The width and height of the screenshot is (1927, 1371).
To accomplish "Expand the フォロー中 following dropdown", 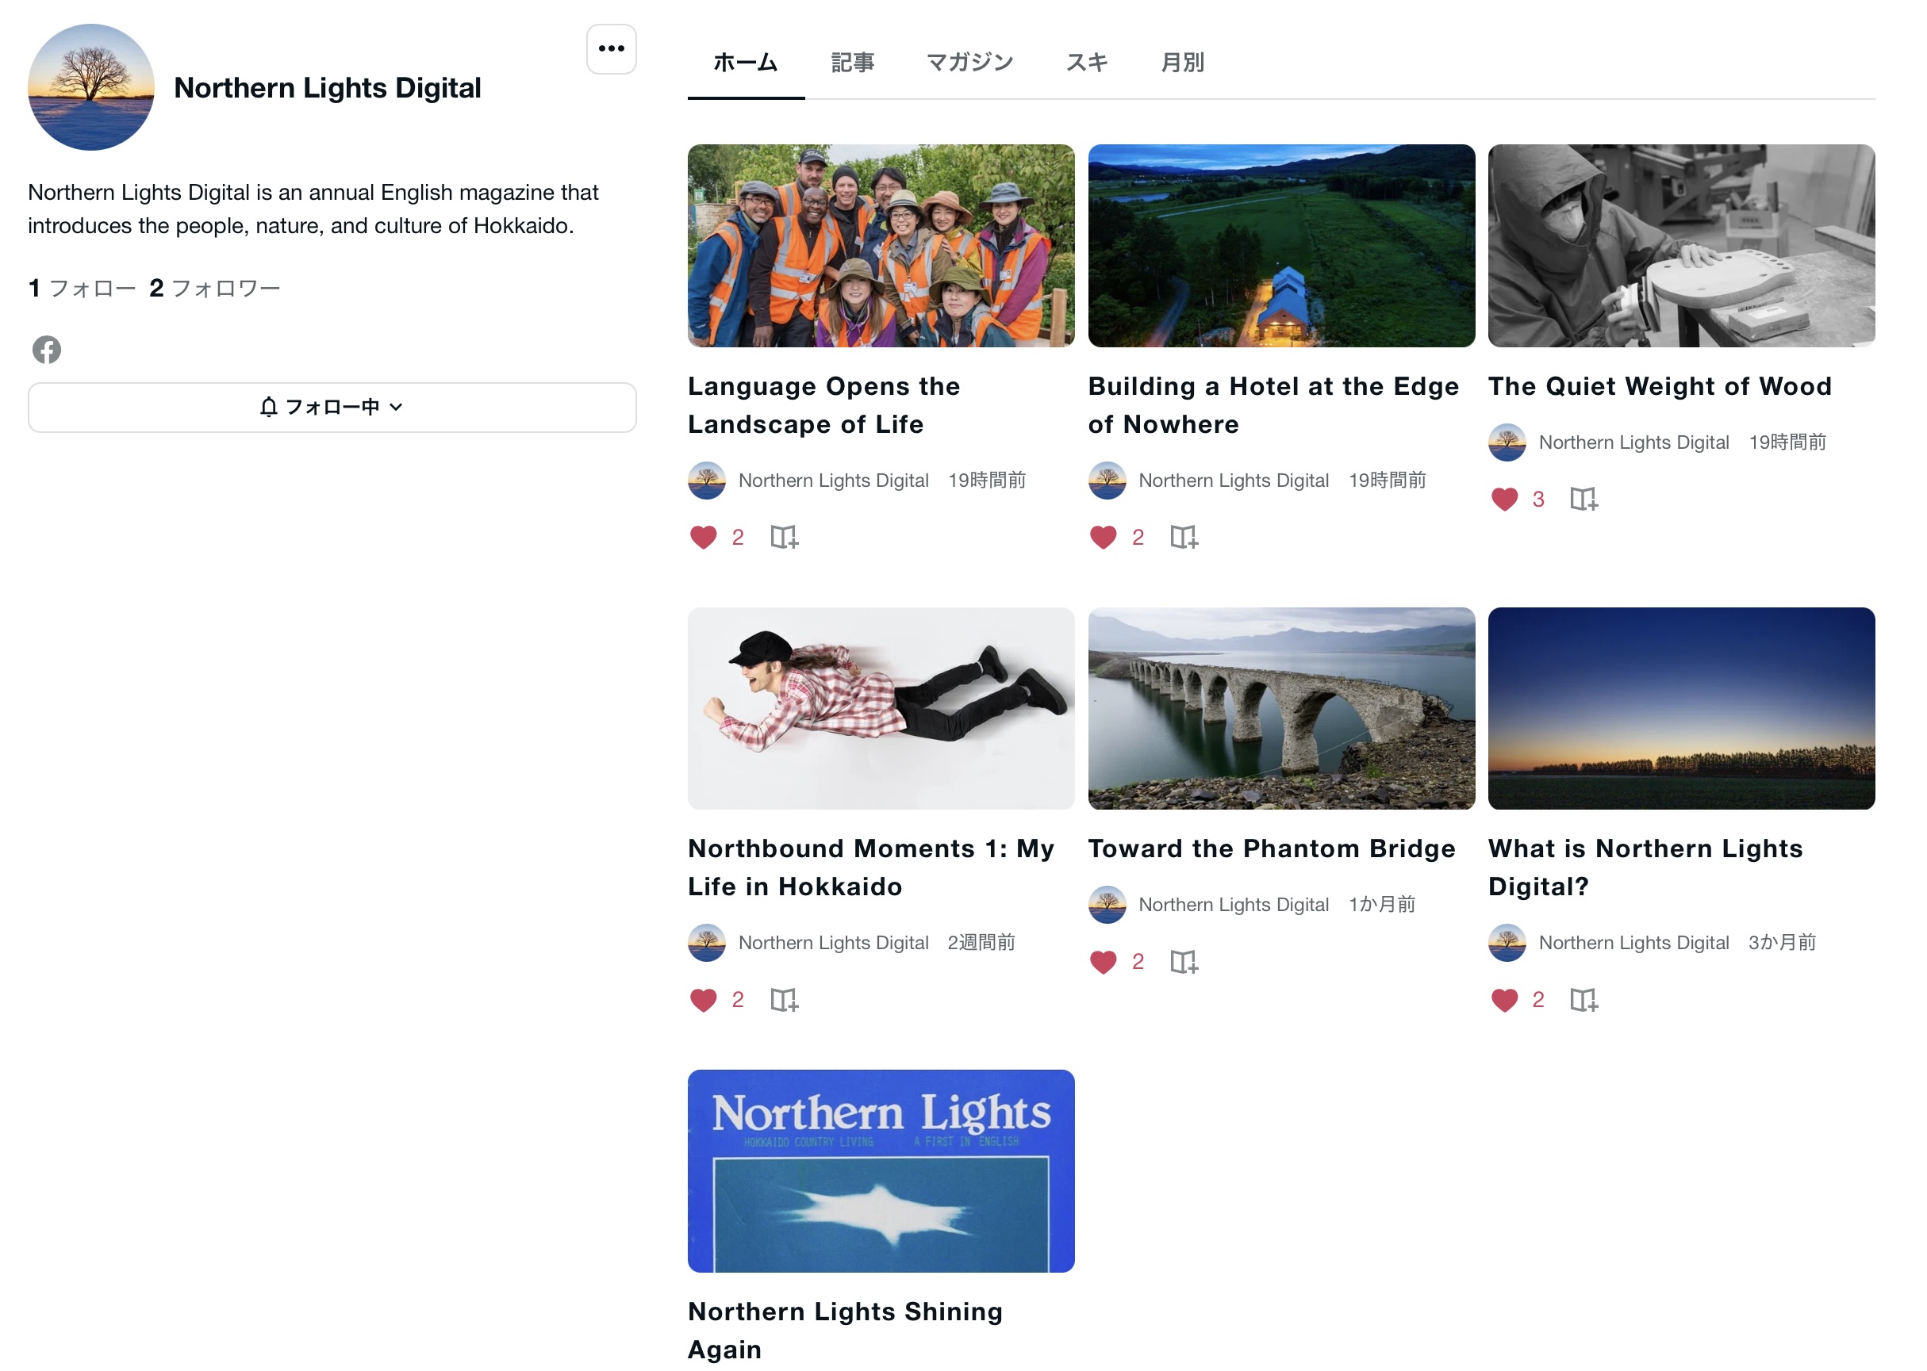I will click(332, 407).
